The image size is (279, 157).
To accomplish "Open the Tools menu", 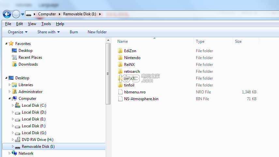I will tap(46, 24).
